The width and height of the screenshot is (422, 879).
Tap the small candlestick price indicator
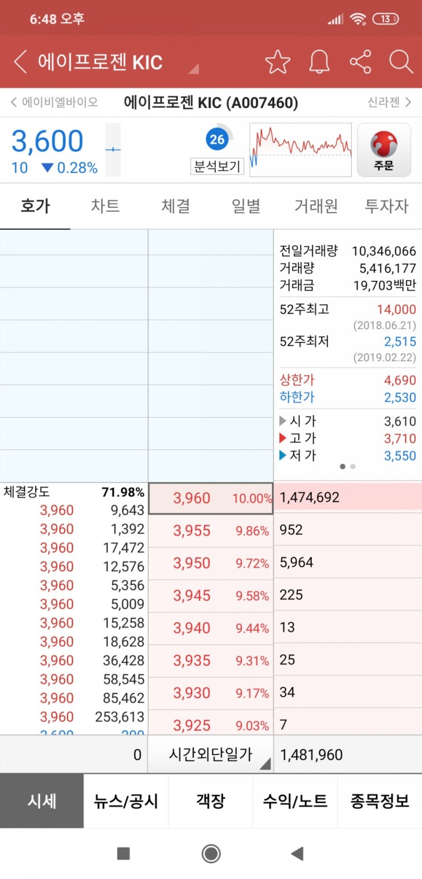tap(113, 150)
